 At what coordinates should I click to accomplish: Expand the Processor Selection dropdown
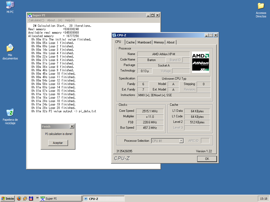coord(181,141)
